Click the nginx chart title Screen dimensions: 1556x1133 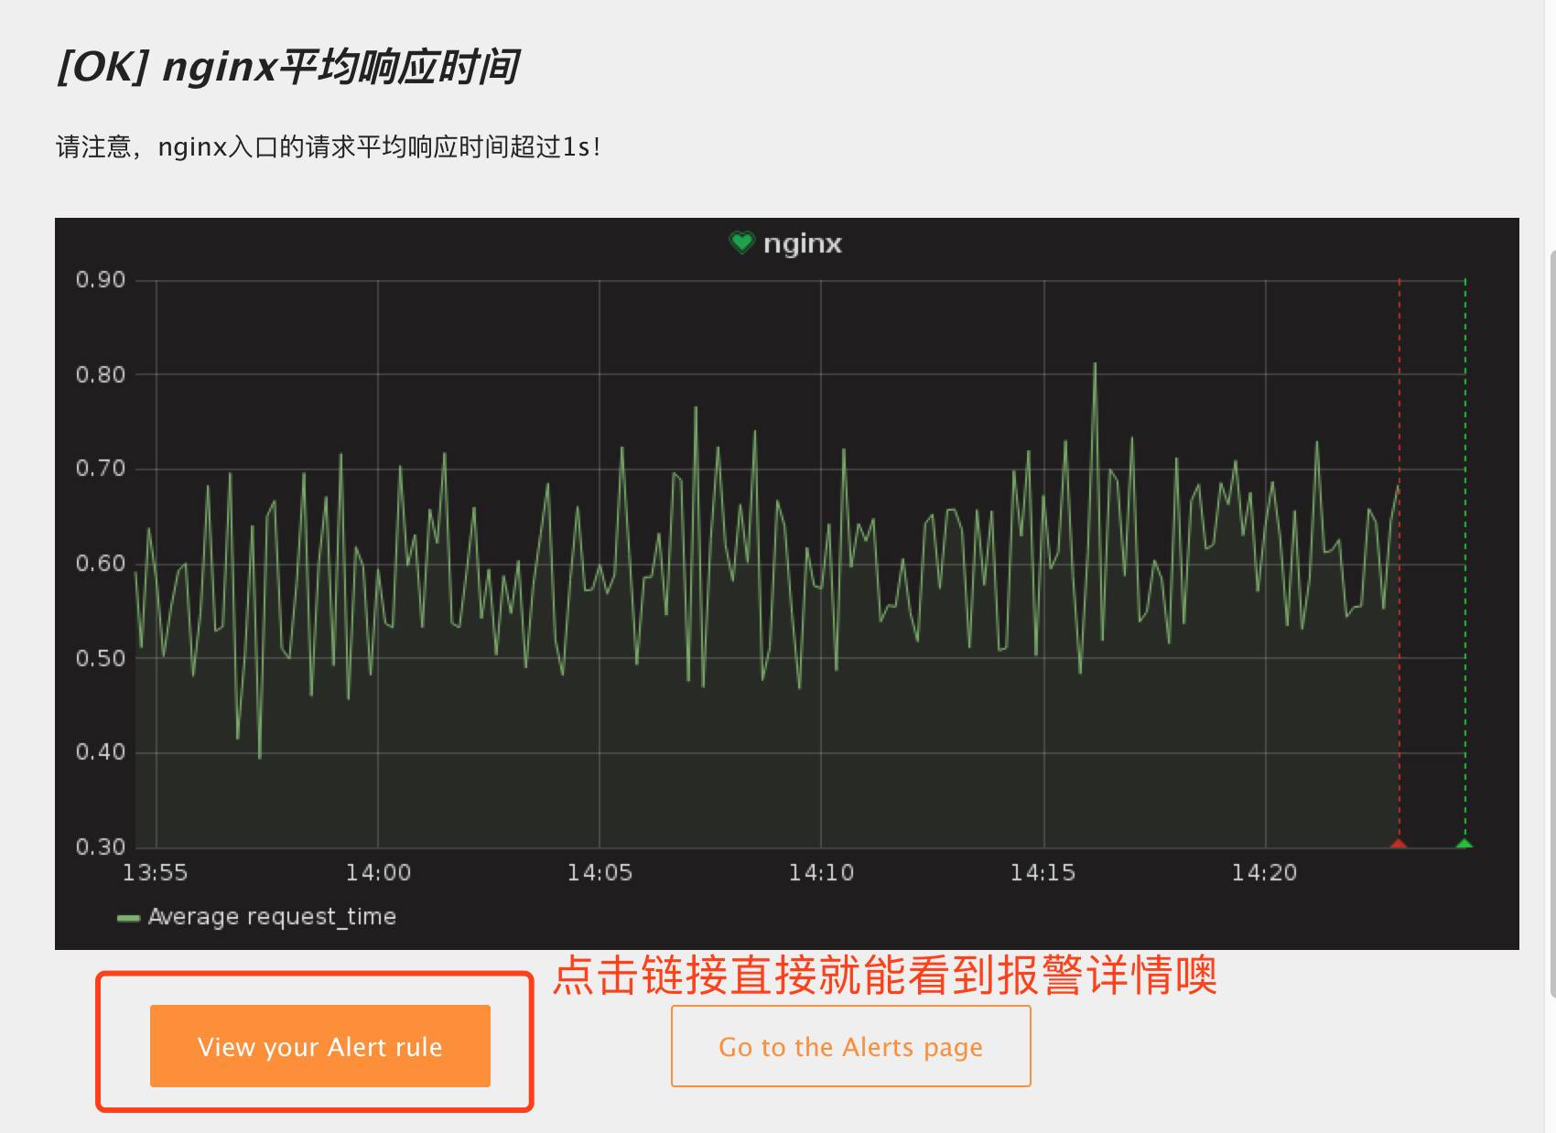tap(803, 243)
